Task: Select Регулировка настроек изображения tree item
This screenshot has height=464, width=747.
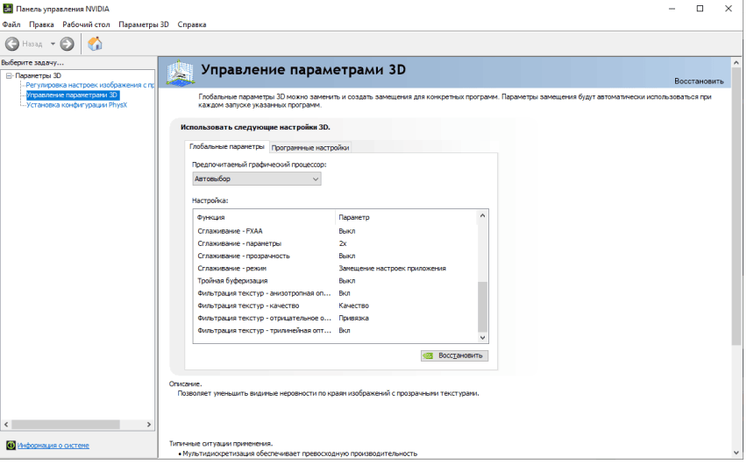Action: coord(90,86)
